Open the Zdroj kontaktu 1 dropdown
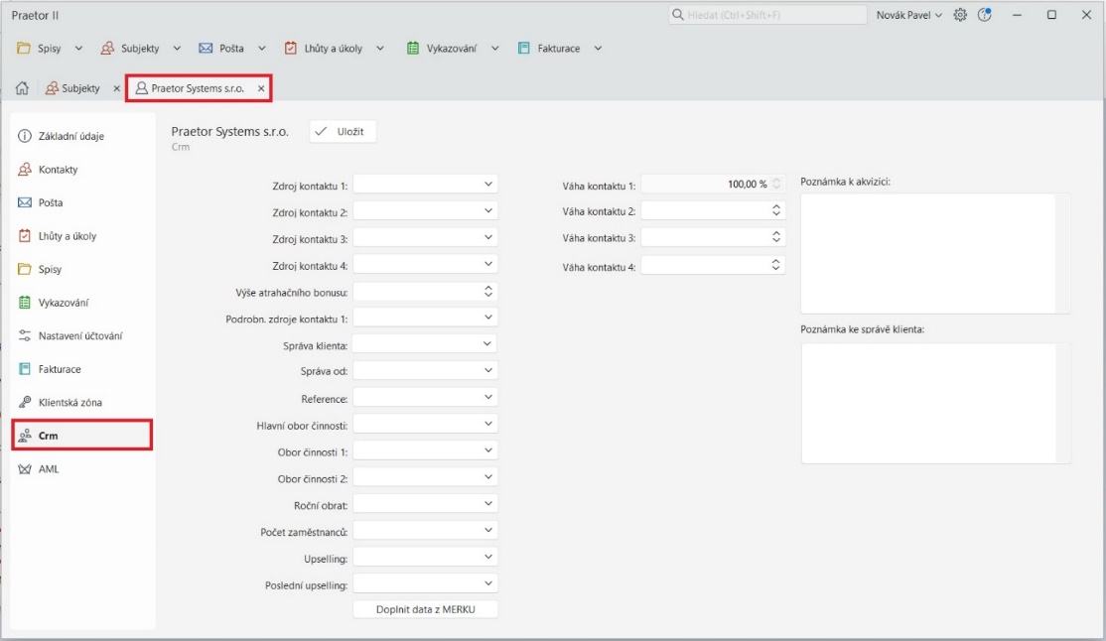Screen dimensions: 1106x641 (x=485, y=184)
